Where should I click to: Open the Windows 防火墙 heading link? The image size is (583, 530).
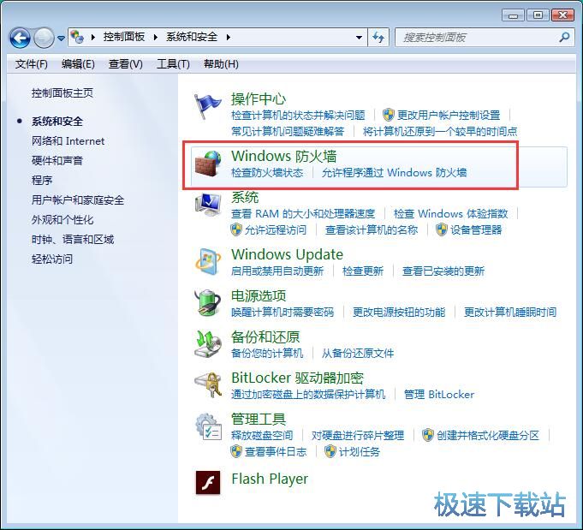point(283,156)
